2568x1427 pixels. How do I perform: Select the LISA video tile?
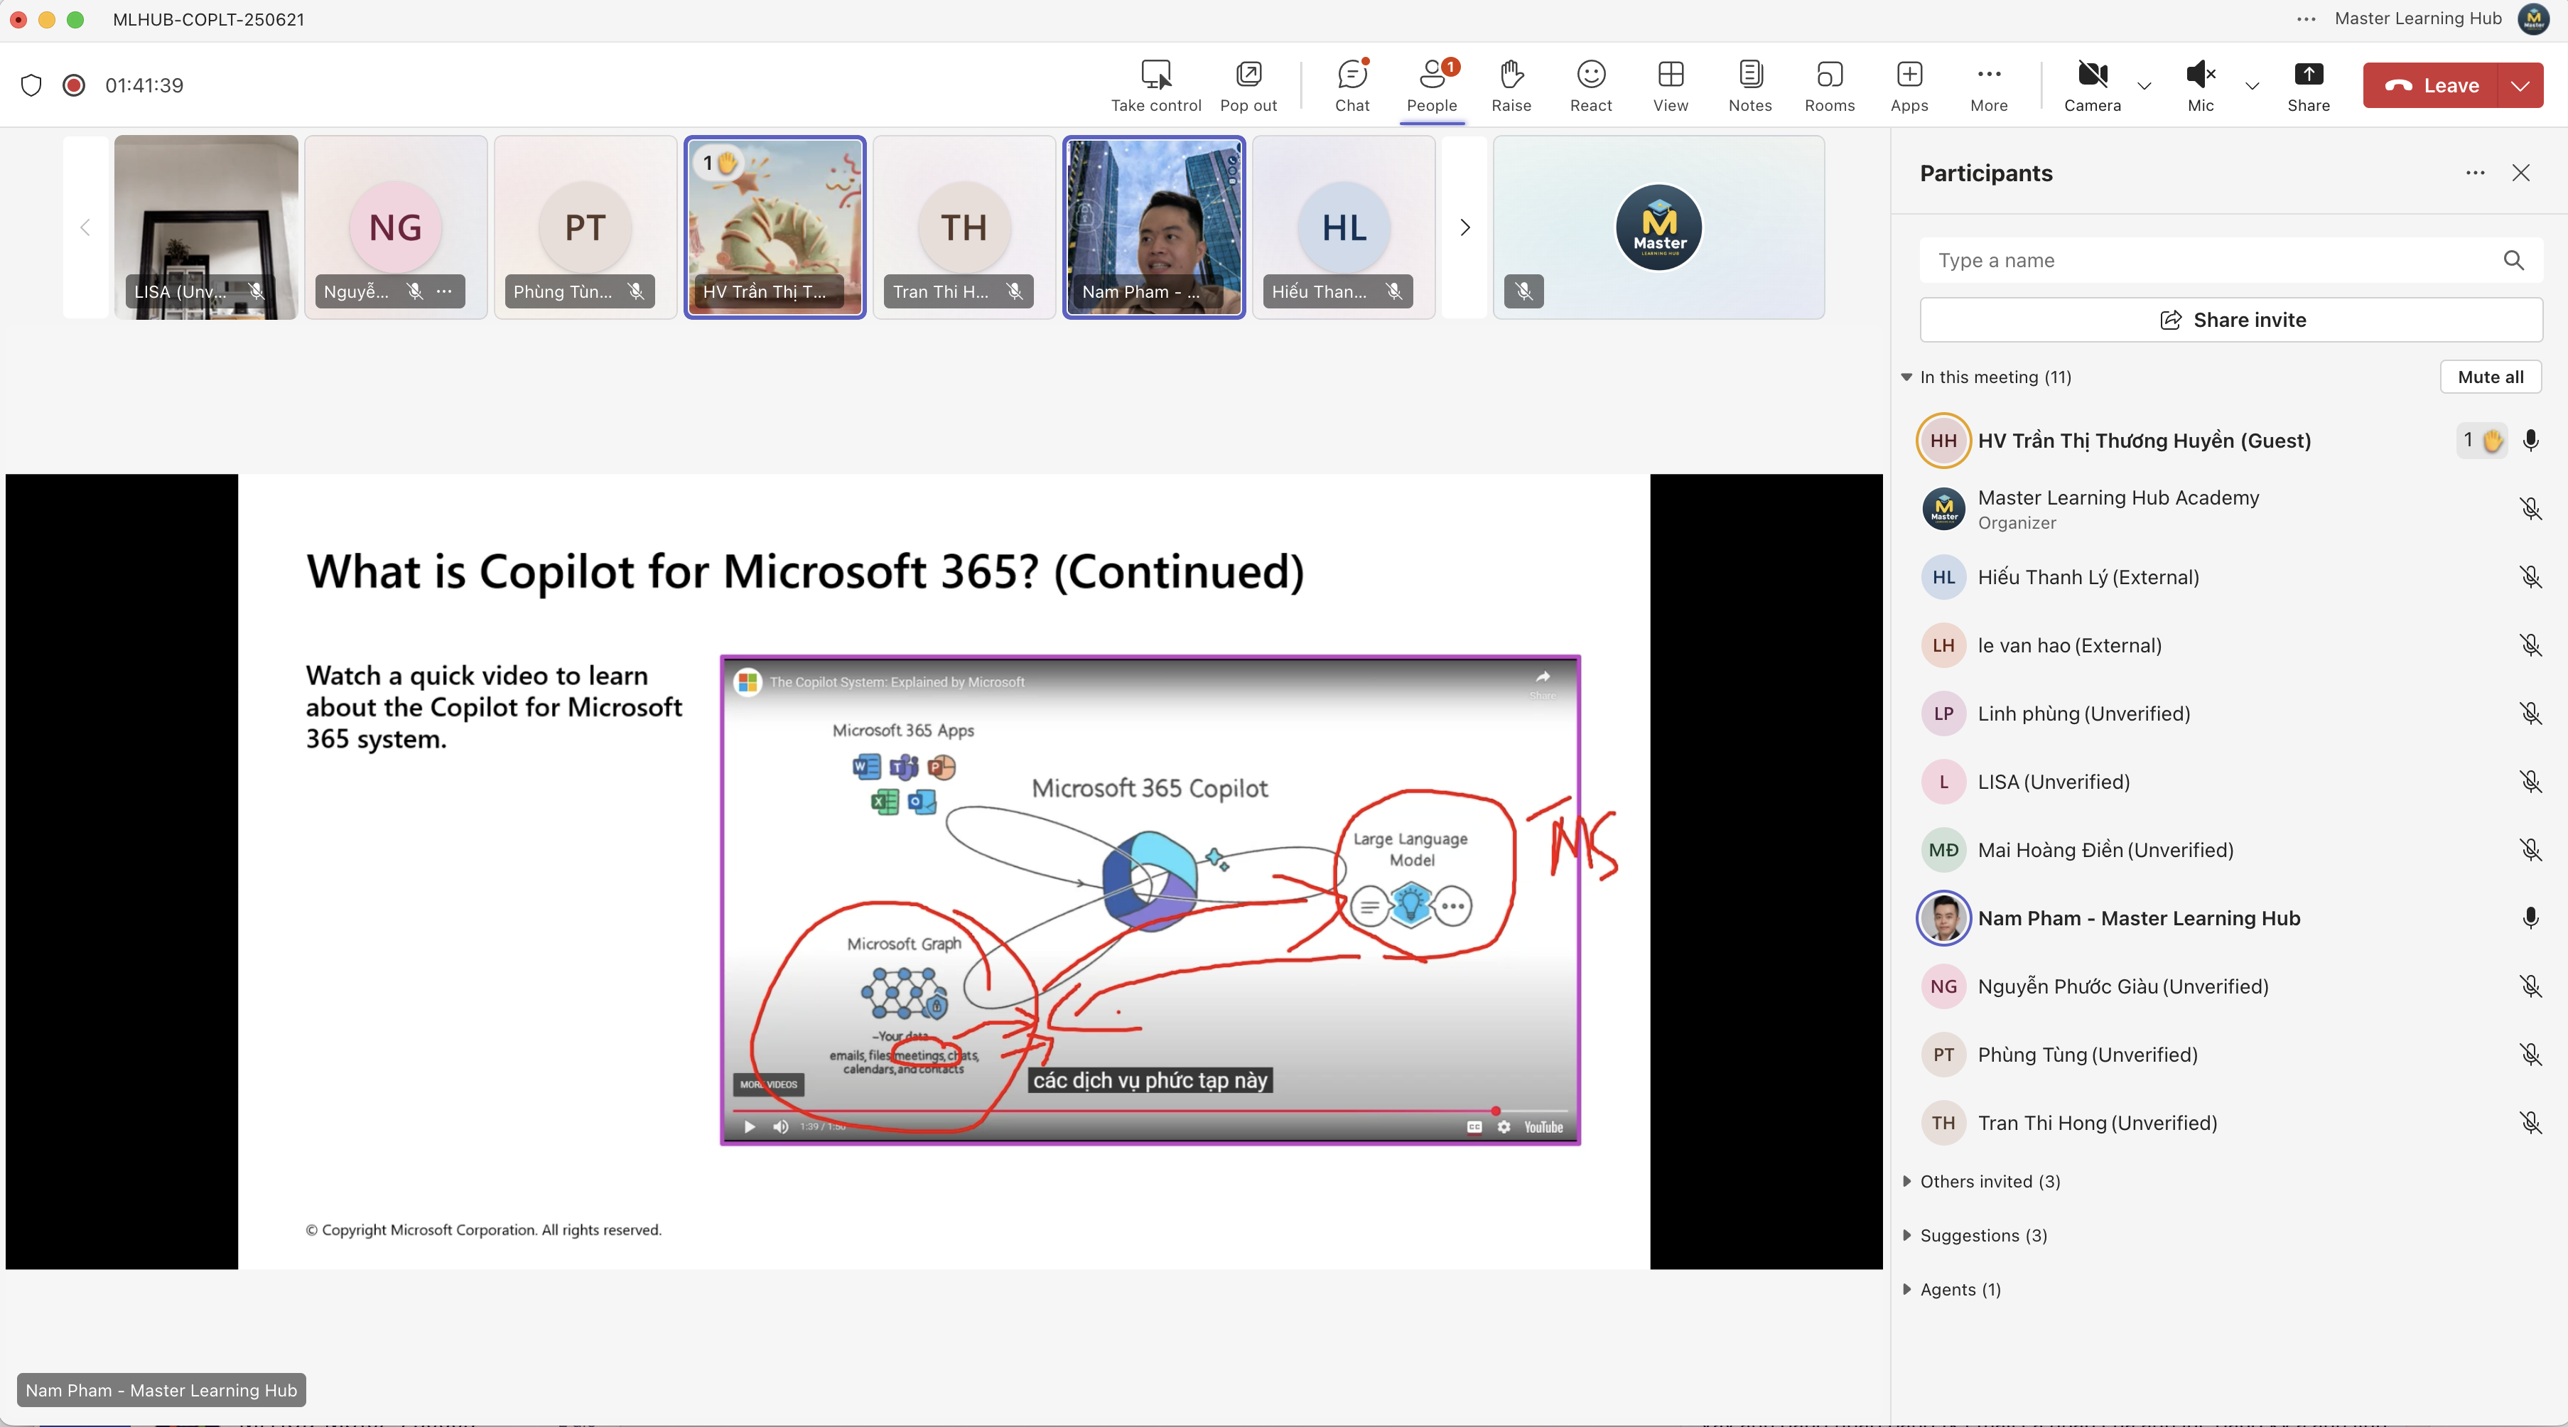pyautogui.click(x=206, y=227)
